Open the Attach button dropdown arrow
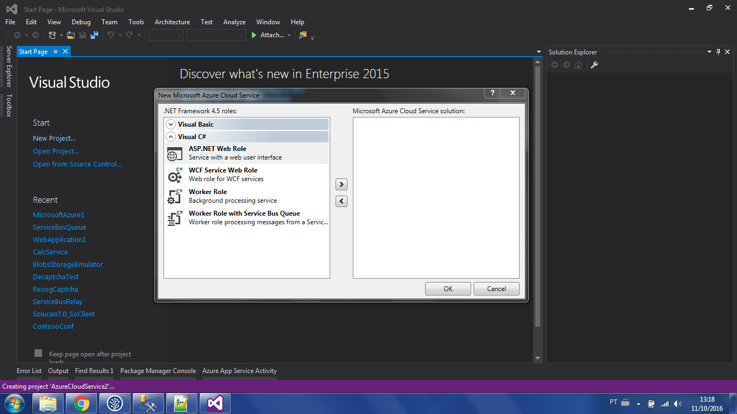The width and height of the screenshot is (737, 414). [289, 36]
